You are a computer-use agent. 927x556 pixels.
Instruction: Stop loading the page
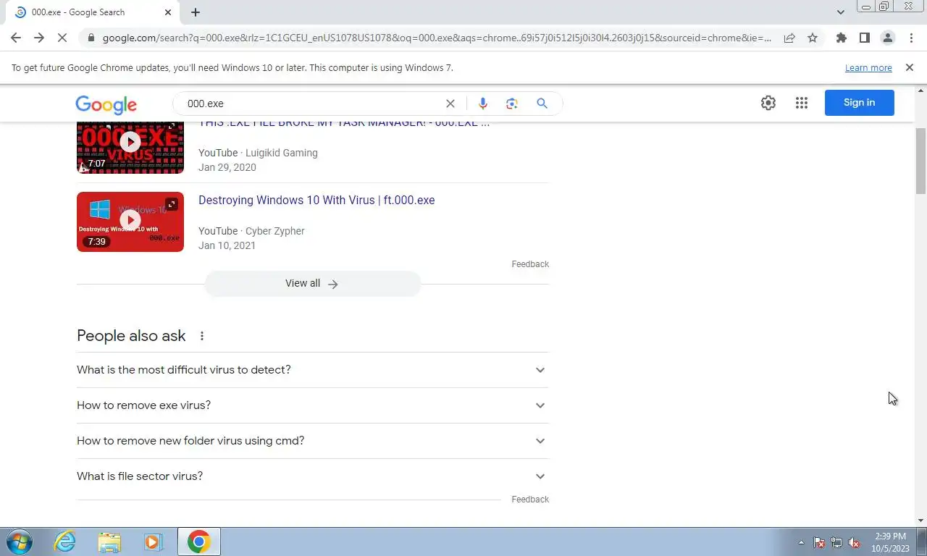click(x=62, y=38)
